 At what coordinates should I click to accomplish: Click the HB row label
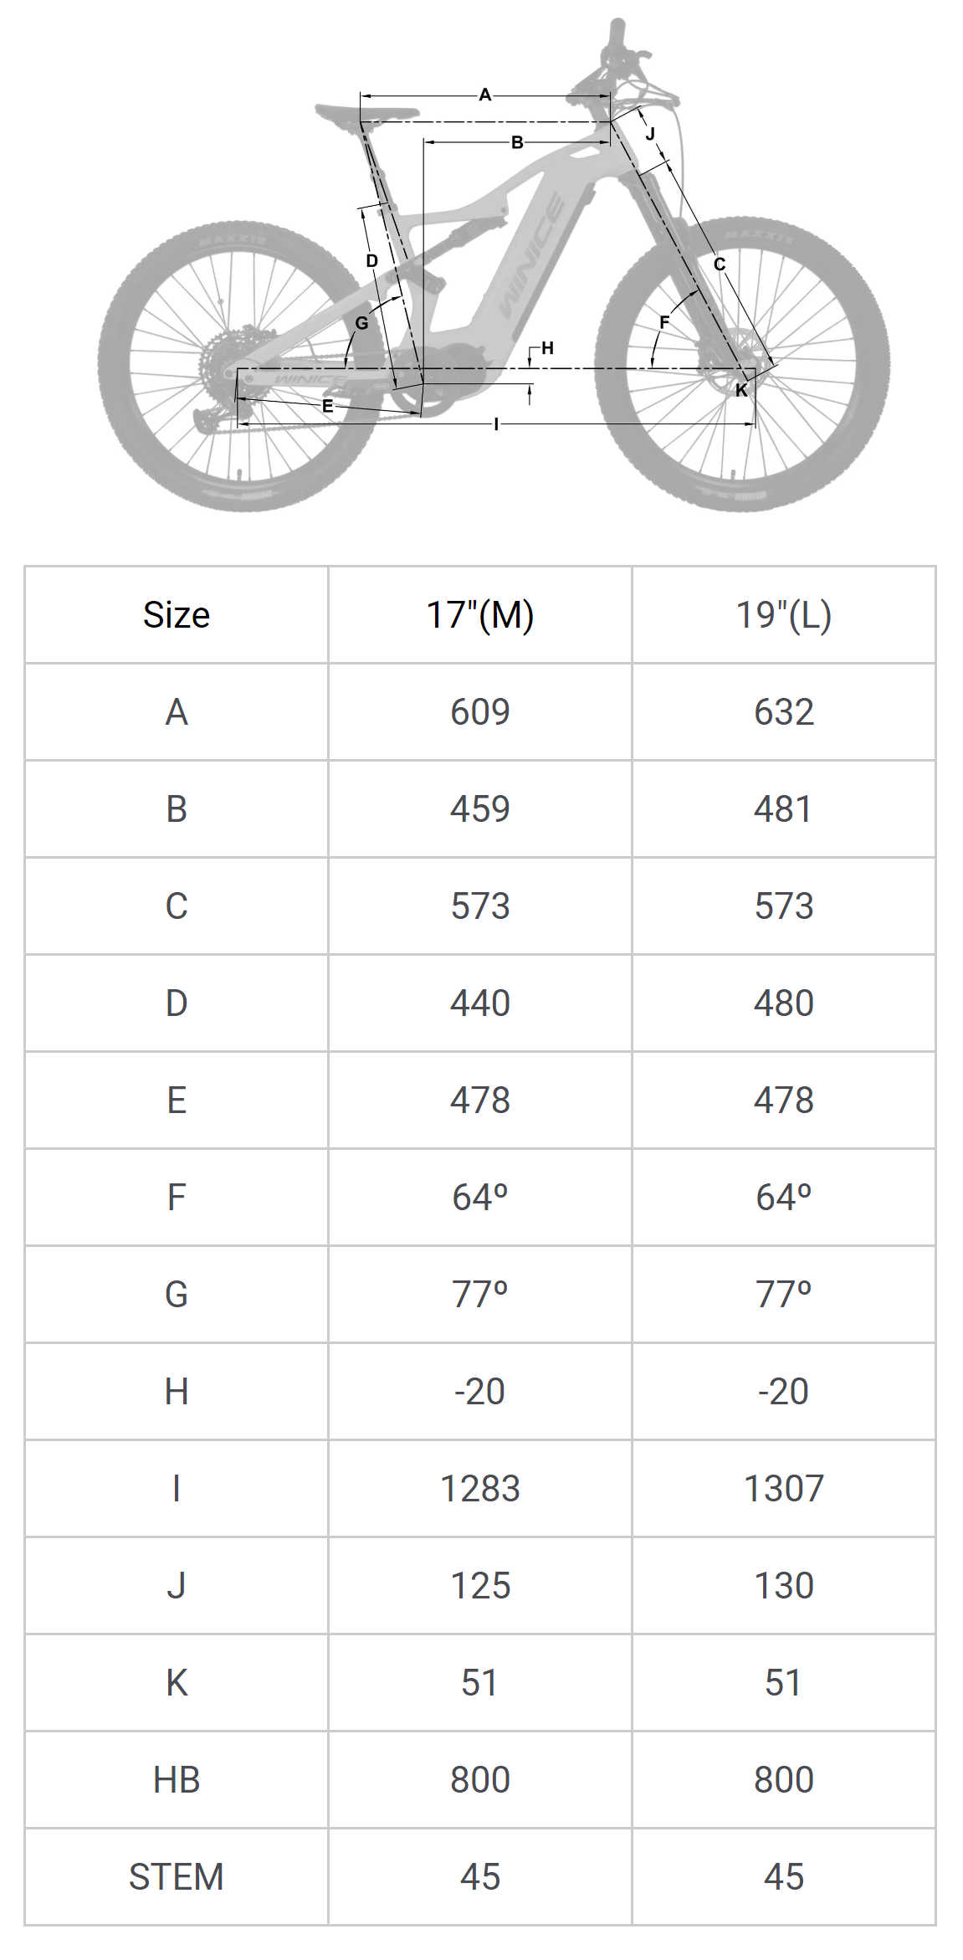pyautogui.click(x=177, y=1780)
